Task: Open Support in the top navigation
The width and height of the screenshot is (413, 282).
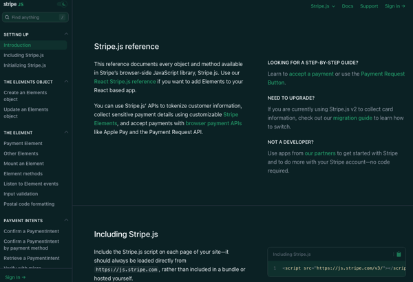Action: coord(369,6)
